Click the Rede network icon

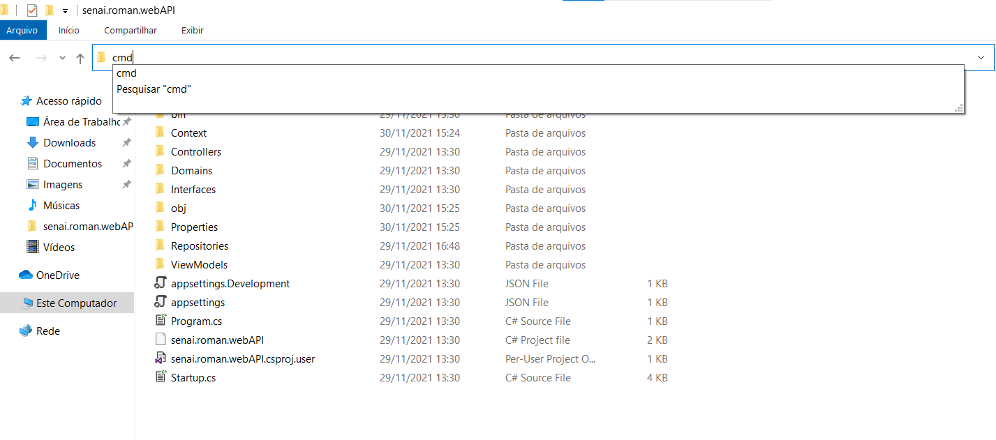point(26,331)
